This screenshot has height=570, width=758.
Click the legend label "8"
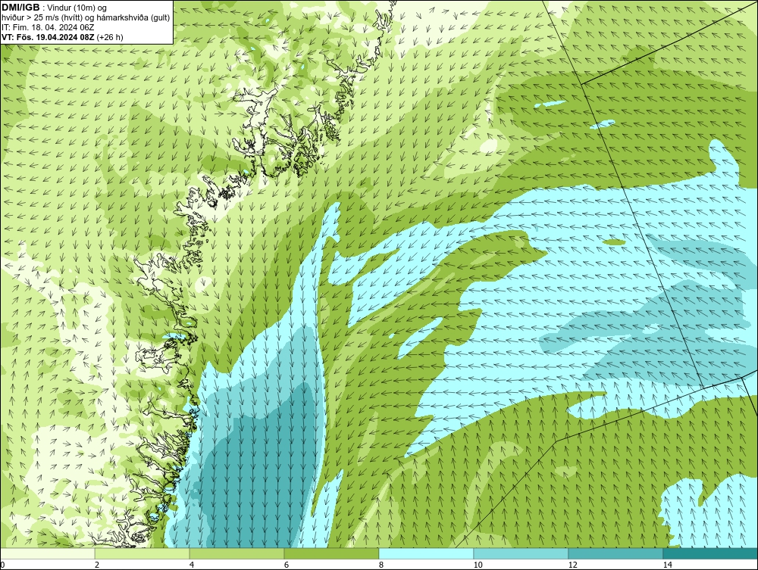381,565
